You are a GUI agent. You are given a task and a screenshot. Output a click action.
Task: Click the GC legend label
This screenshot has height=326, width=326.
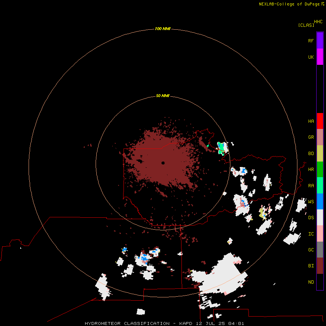[311, 250]
